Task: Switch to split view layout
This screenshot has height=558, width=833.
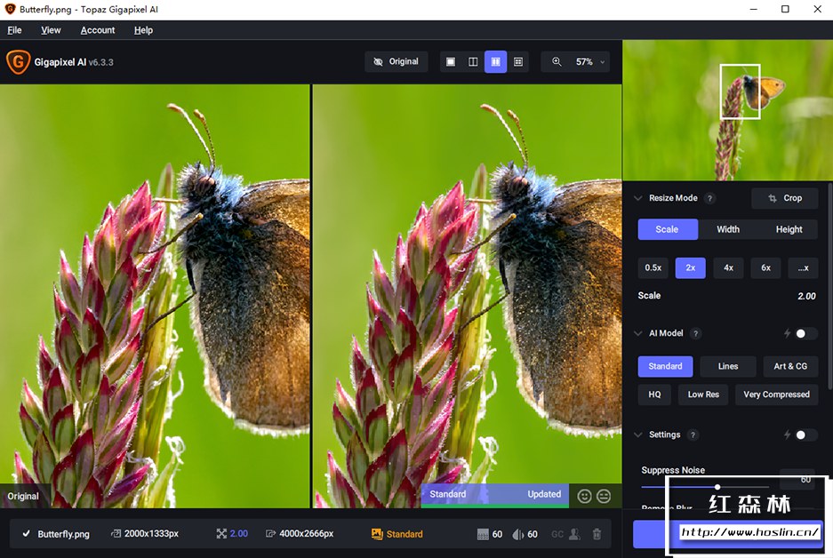Action: (473, 62)
